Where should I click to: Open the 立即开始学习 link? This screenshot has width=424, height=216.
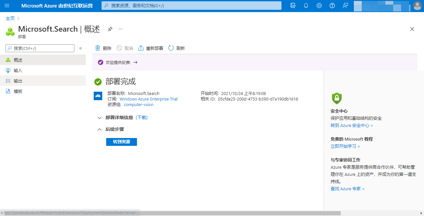pyautogui.click(x=345, y=146)
